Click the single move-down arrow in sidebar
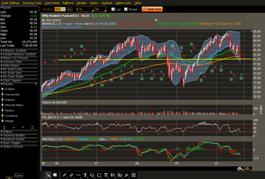Viewport: 265px width, 179px height. [23, 127]
